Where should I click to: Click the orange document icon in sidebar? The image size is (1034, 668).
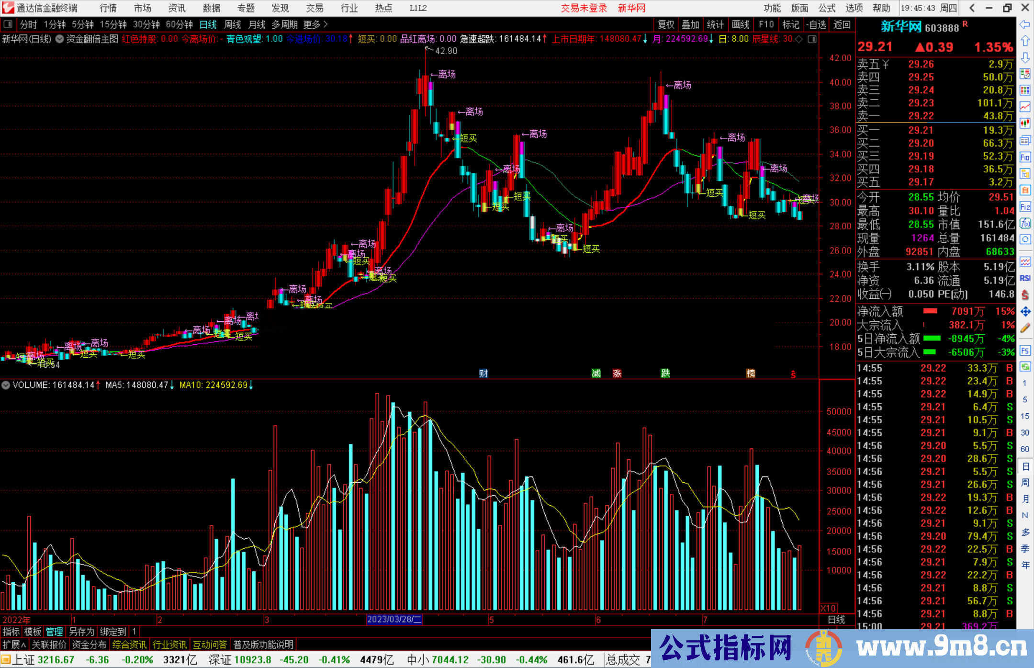coord(1025,190)
